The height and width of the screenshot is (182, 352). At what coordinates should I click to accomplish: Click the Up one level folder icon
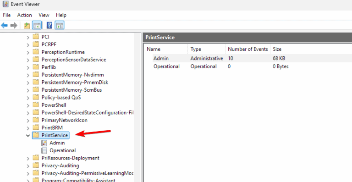click(27, 25)
